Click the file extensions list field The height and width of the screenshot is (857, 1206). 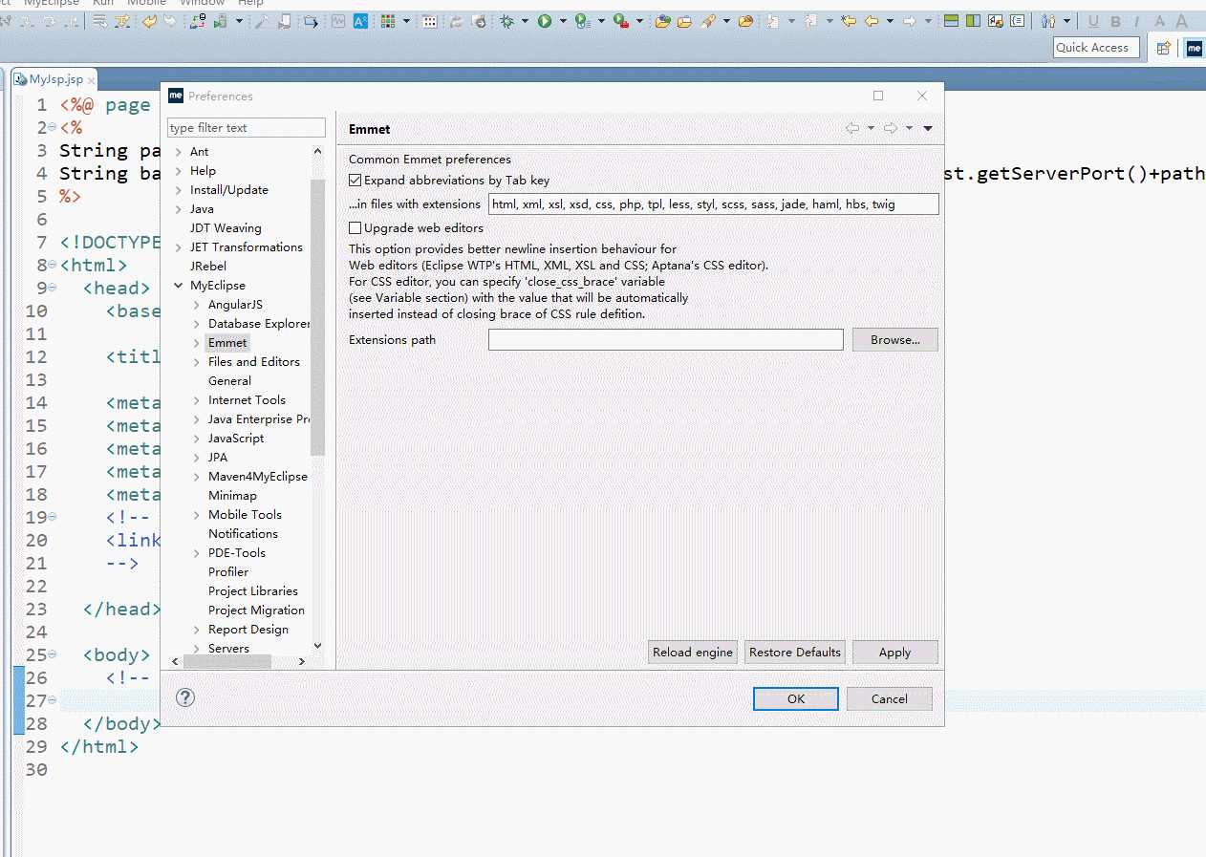[714, 204]
